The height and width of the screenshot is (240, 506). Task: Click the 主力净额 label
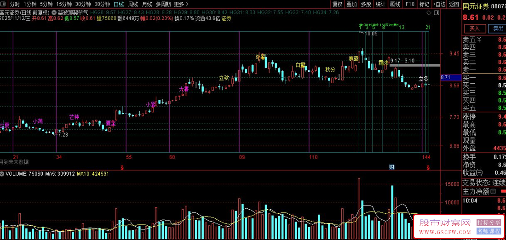click(476, 192)
